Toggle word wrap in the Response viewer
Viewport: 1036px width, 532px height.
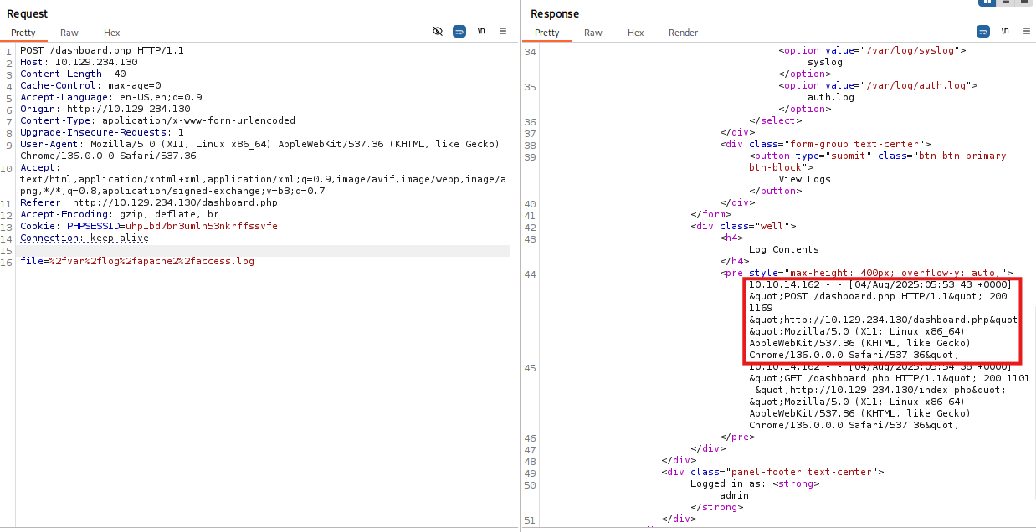click(983, 31)
